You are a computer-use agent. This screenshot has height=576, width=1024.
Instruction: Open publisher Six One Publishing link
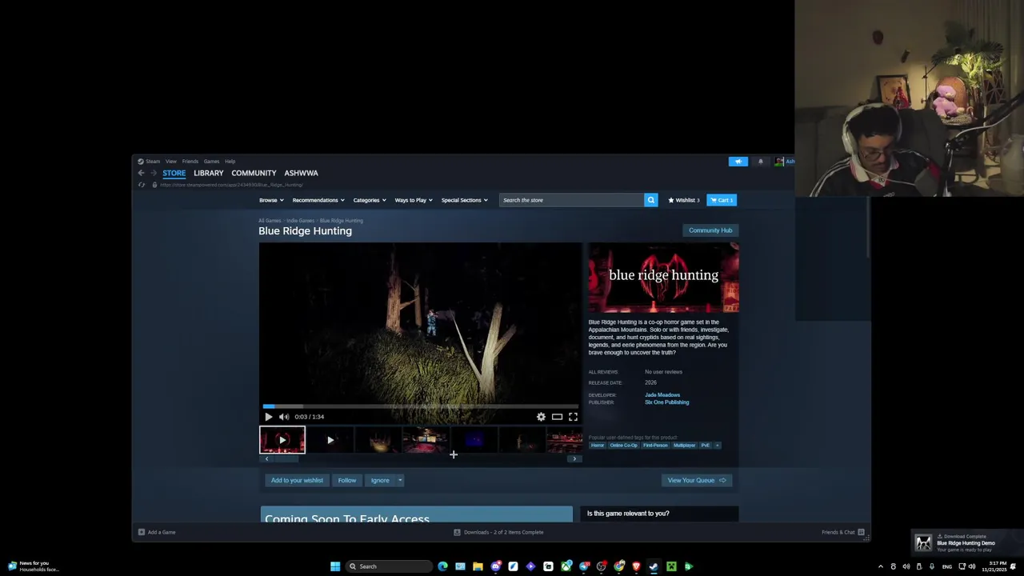(666, 402)
